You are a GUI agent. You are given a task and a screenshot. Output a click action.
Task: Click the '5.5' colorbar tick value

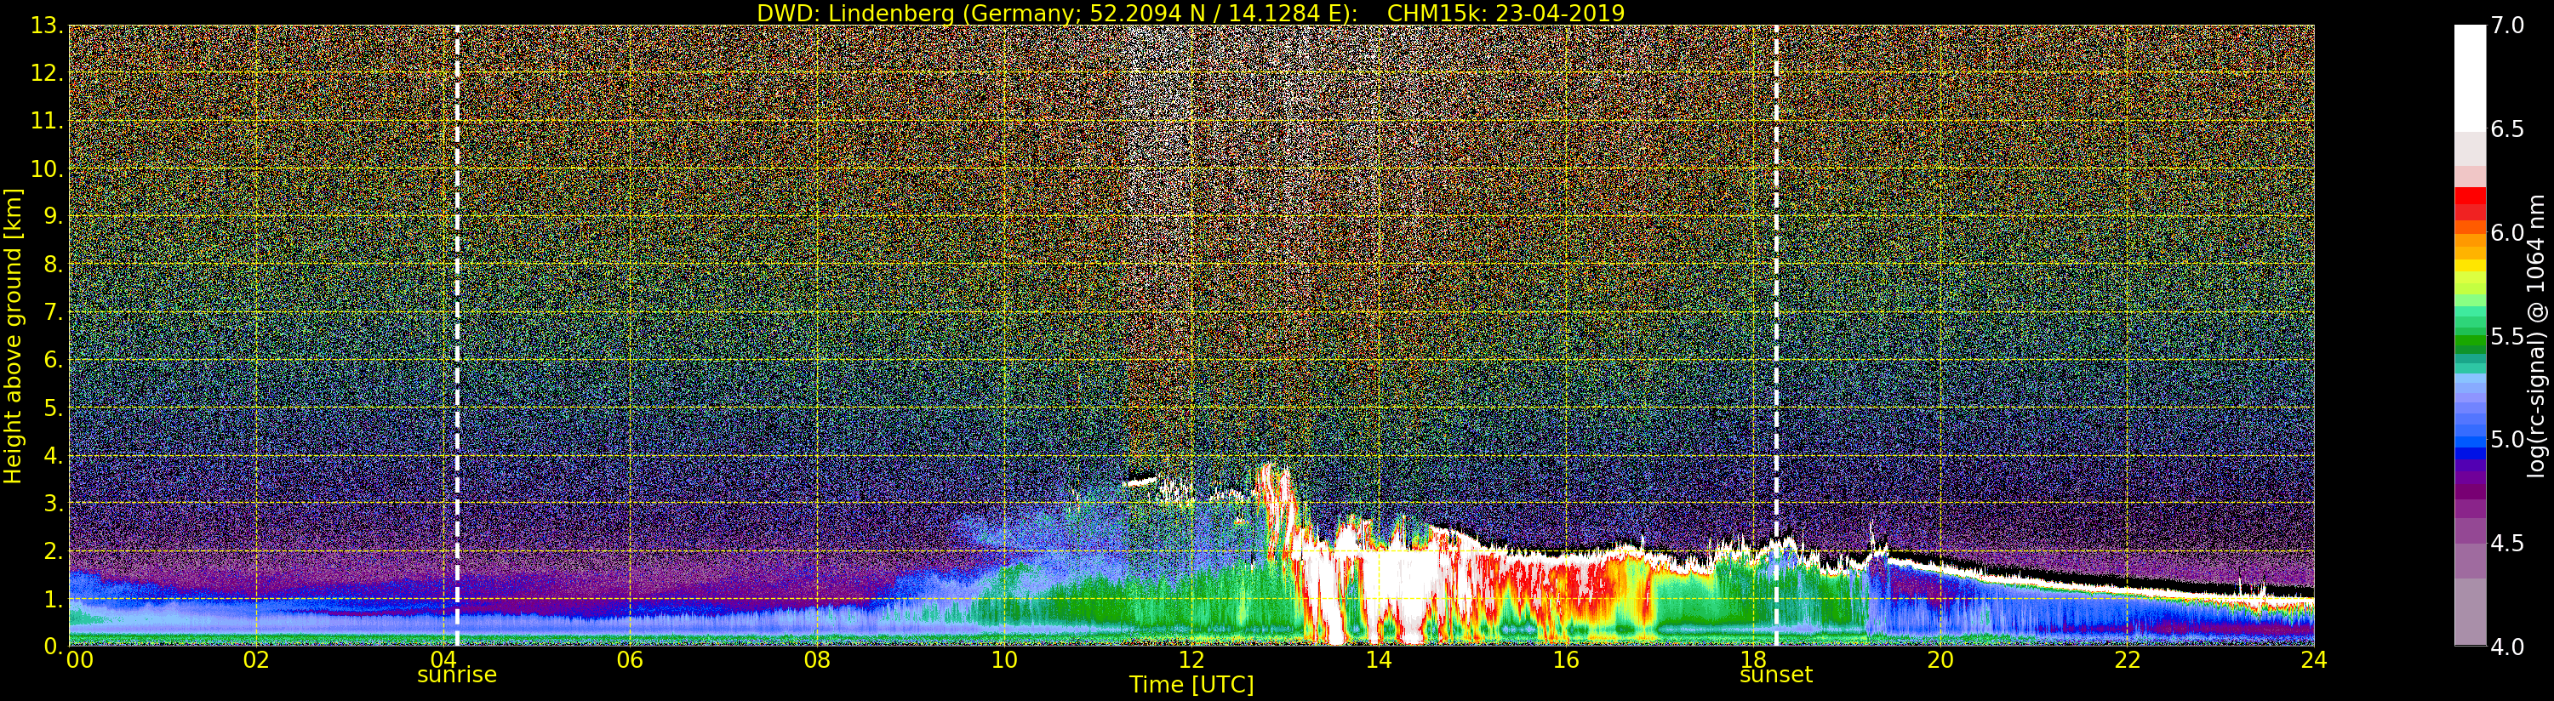2507,336
